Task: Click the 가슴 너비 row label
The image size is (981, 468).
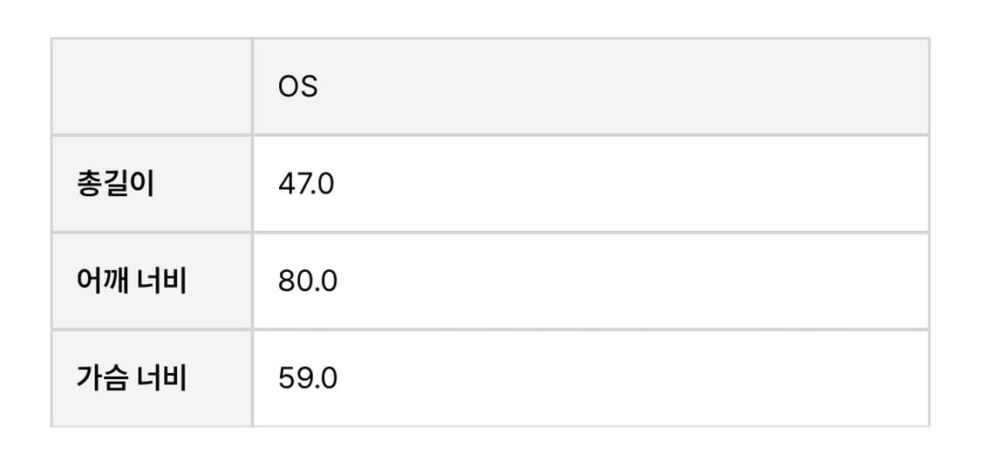Action: pyautogui.click(x=132, y=379)
